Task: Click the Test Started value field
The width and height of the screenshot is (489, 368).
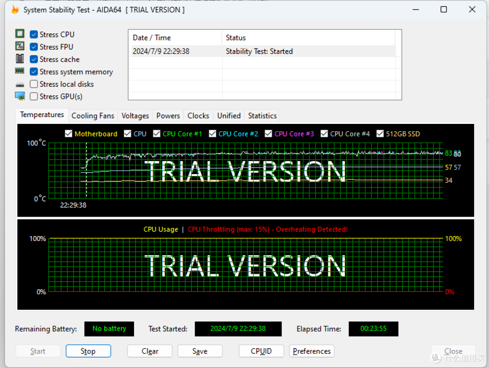Action: pos(238,329)
